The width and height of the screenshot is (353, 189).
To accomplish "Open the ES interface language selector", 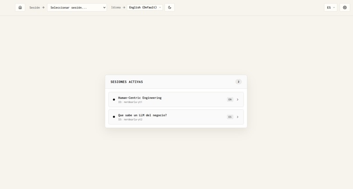I will pyautogui.click(x=331, y=7).
